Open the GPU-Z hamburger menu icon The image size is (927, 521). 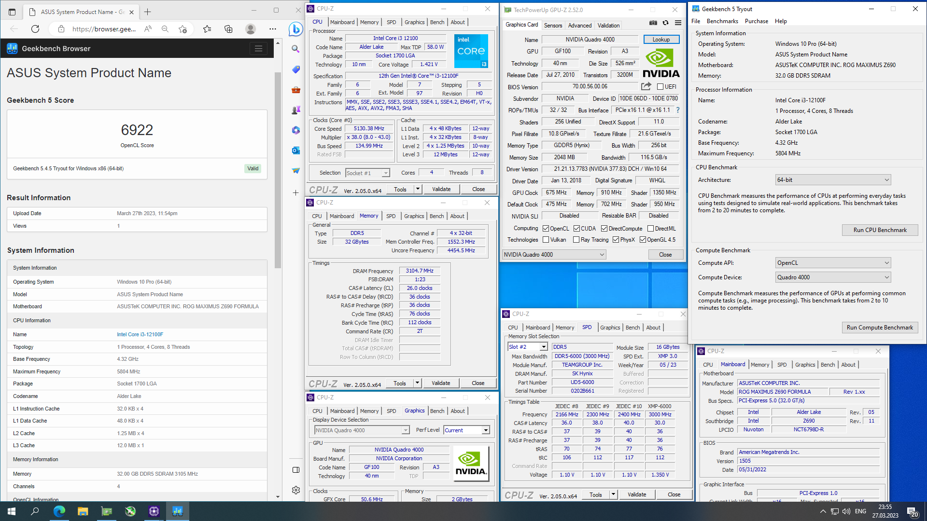678,23
